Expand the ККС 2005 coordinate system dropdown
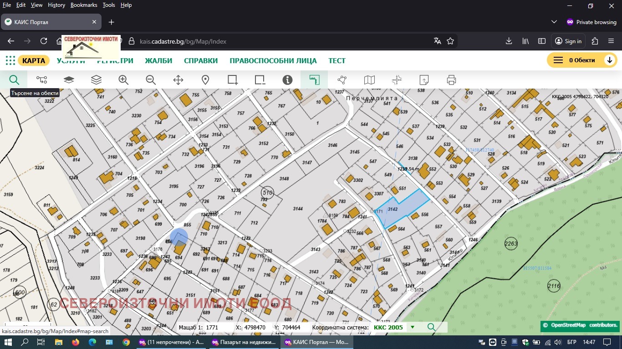This screenshot has width=622, height=349. tap(413, 327)
